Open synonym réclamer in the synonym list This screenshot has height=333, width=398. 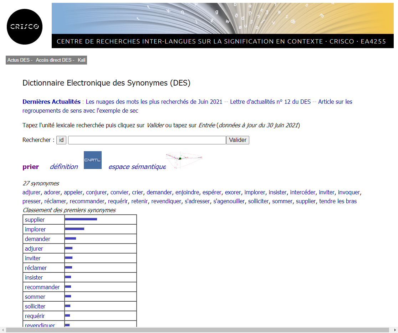point(55,201)
